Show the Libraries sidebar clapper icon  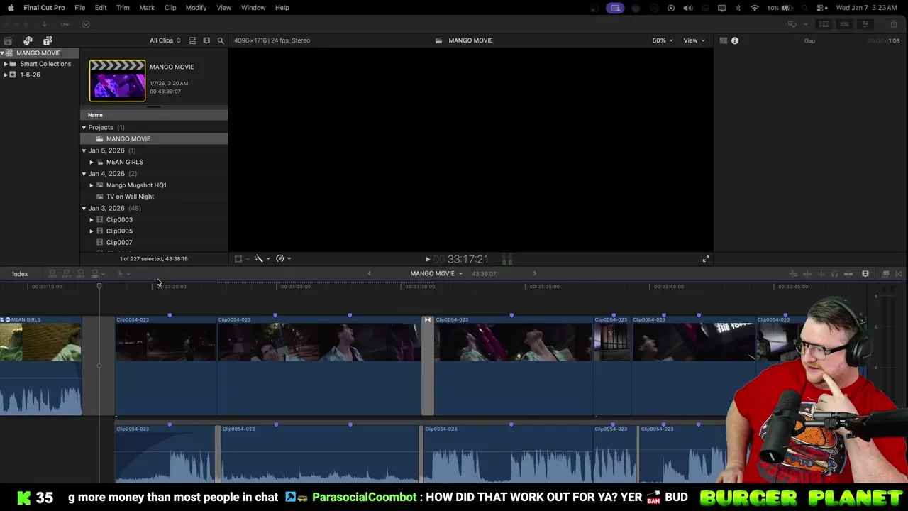point(8,40)
